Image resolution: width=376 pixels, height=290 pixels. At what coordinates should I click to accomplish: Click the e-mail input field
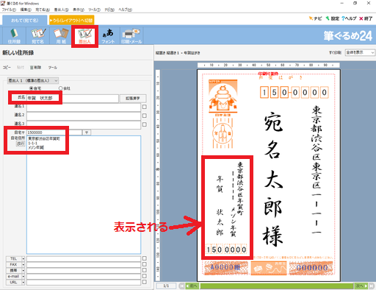point(84,276)
